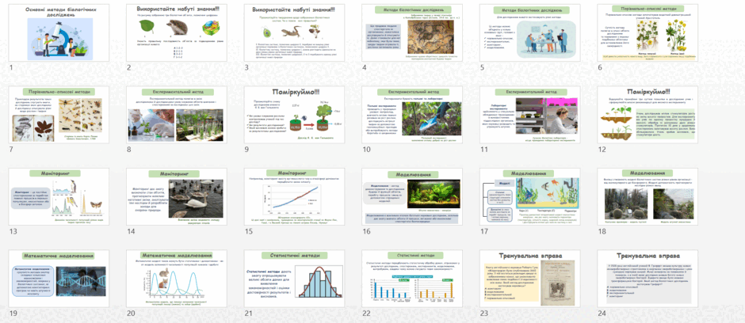
Task: Click slide 8 Експериментальний метод with test tubes
Action: tap(177, 114)
